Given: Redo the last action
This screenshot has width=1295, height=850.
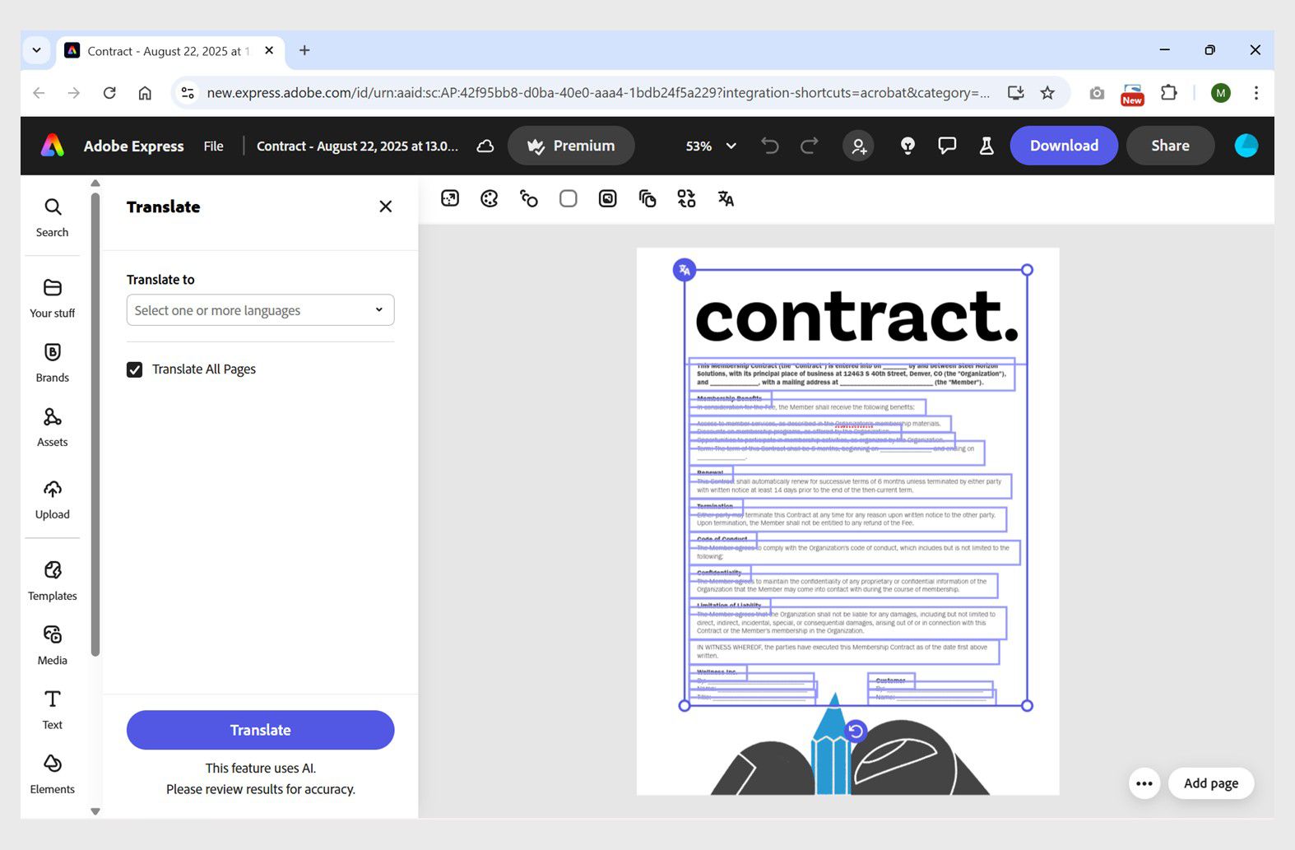Looking at the screenshot, I should click(x=810, y=146).
